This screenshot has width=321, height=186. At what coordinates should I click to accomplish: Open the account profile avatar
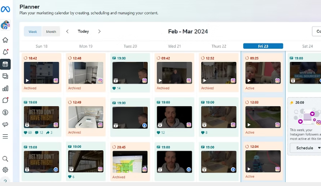(x=5, y=25)
